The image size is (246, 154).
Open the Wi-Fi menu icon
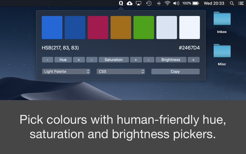[x=167, y=3]
